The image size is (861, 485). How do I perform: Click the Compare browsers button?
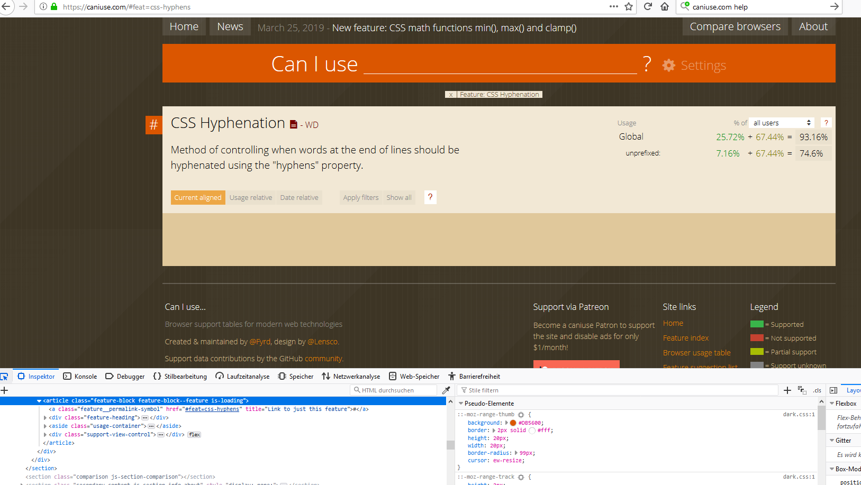(735, 26)
